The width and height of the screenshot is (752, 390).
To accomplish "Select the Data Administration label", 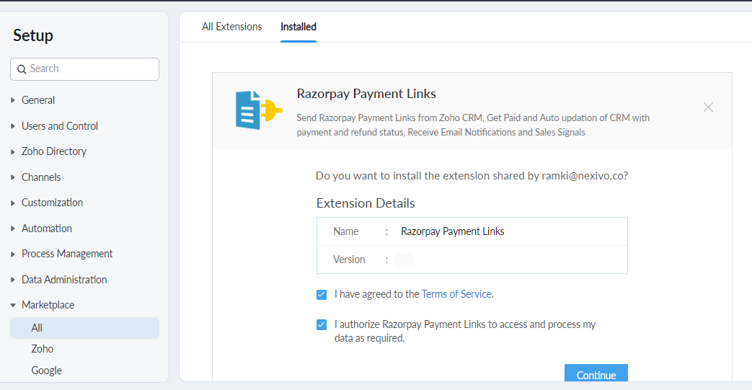I will 63,280.
